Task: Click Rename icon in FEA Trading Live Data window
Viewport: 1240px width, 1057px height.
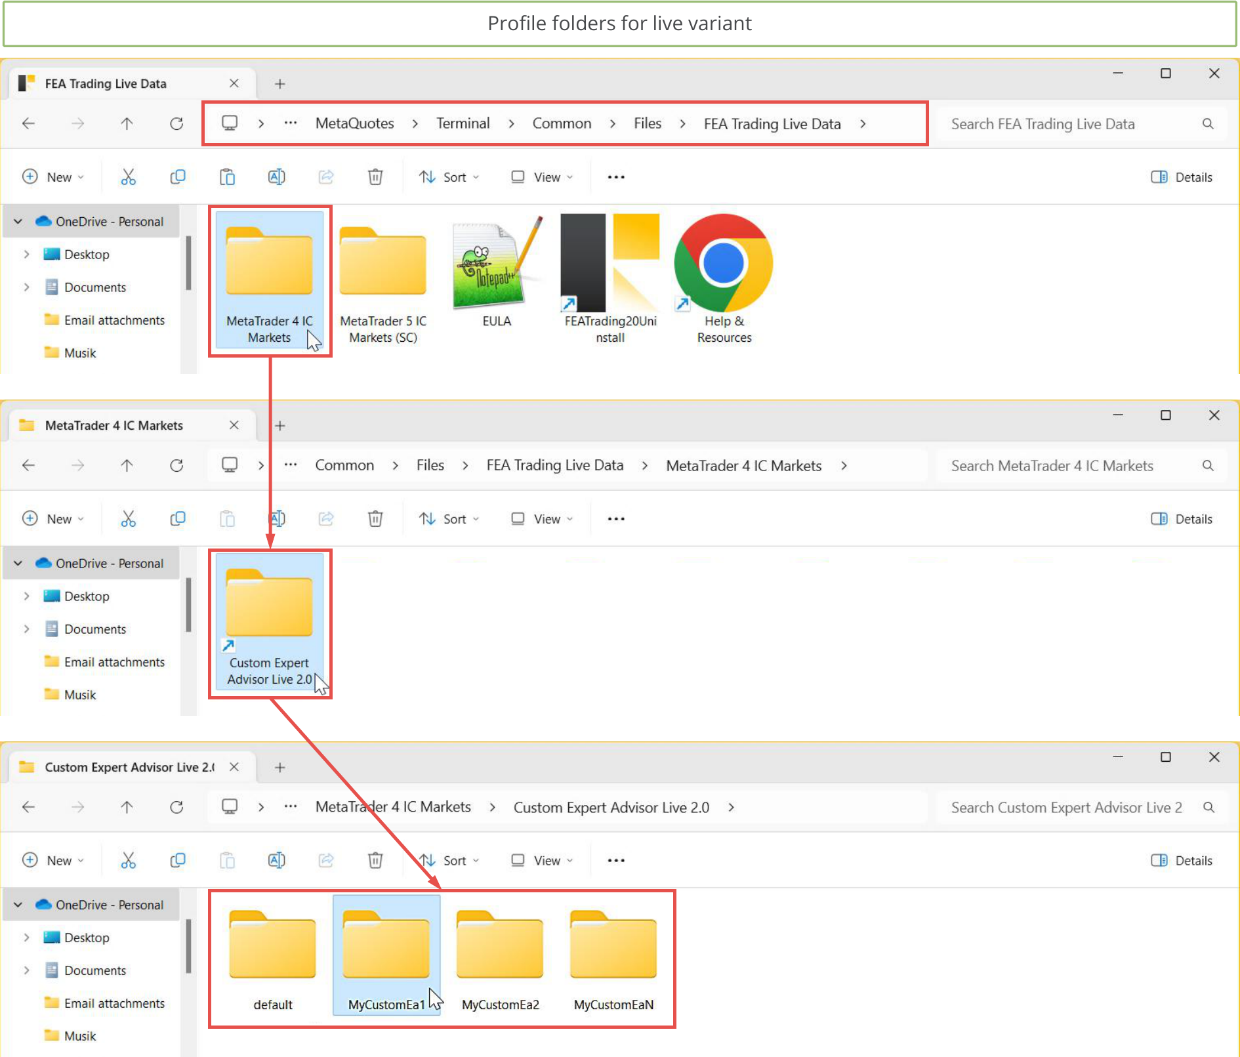Action: click(277, 177)
